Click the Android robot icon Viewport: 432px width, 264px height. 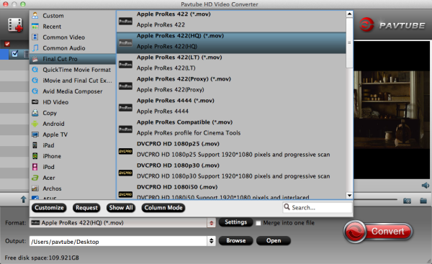(x=35, y=124)
